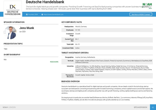Click the NOAH LONDON footer label

(9, 107)
